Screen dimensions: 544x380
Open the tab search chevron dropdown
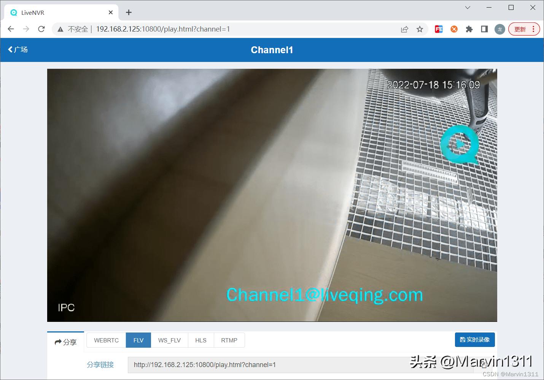point(467,8)
